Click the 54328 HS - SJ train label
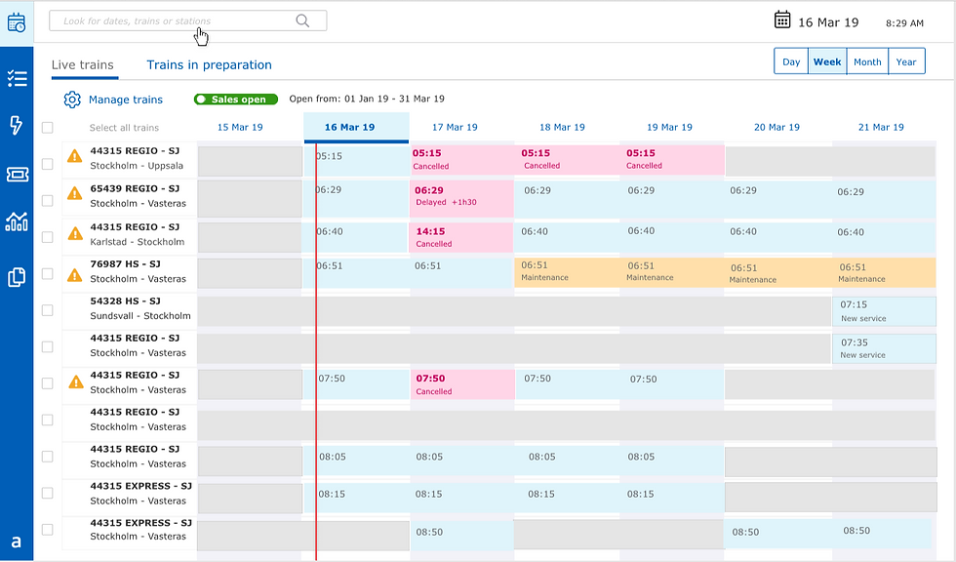 click(126, 301)
